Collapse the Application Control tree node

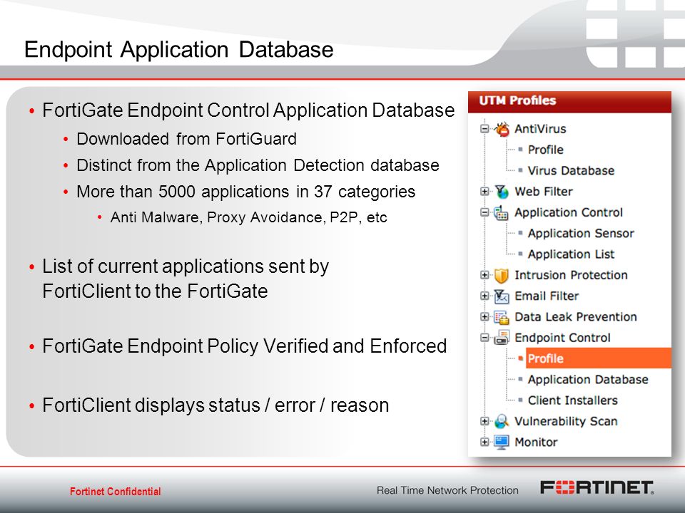coord(484,212)
